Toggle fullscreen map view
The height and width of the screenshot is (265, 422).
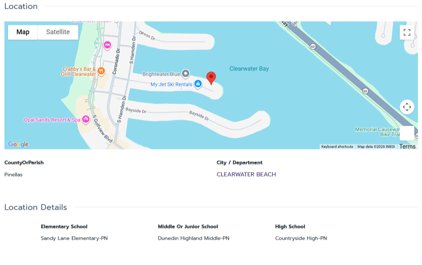407,32
